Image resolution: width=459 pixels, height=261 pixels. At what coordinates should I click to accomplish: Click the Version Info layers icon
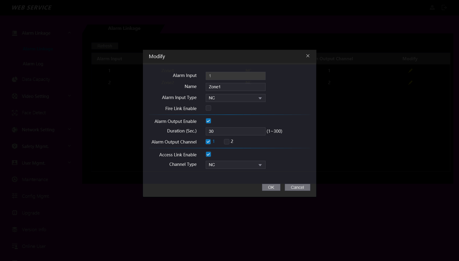[x=15, y=229]
